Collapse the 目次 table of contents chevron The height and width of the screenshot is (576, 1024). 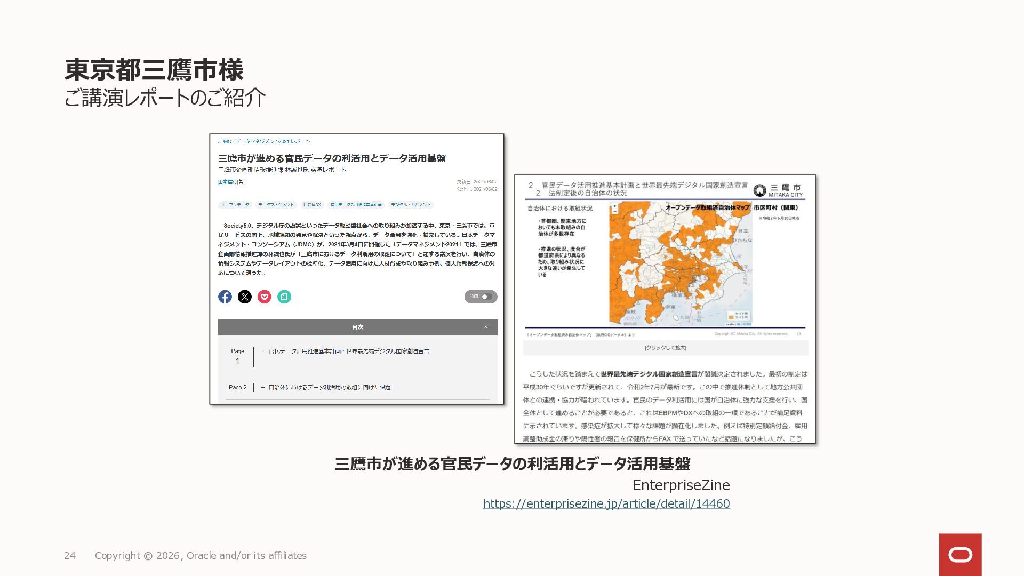[x=485, y=327]
